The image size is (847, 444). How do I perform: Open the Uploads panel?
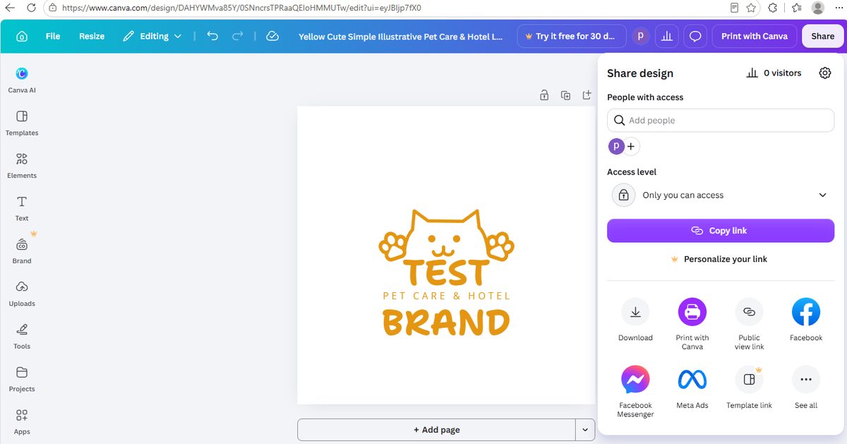click(22, 294)
